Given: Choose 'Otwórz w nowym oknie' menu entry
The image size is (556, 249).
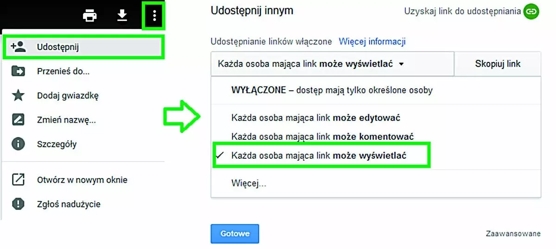Looking at the screenshot, I should 82,180.
